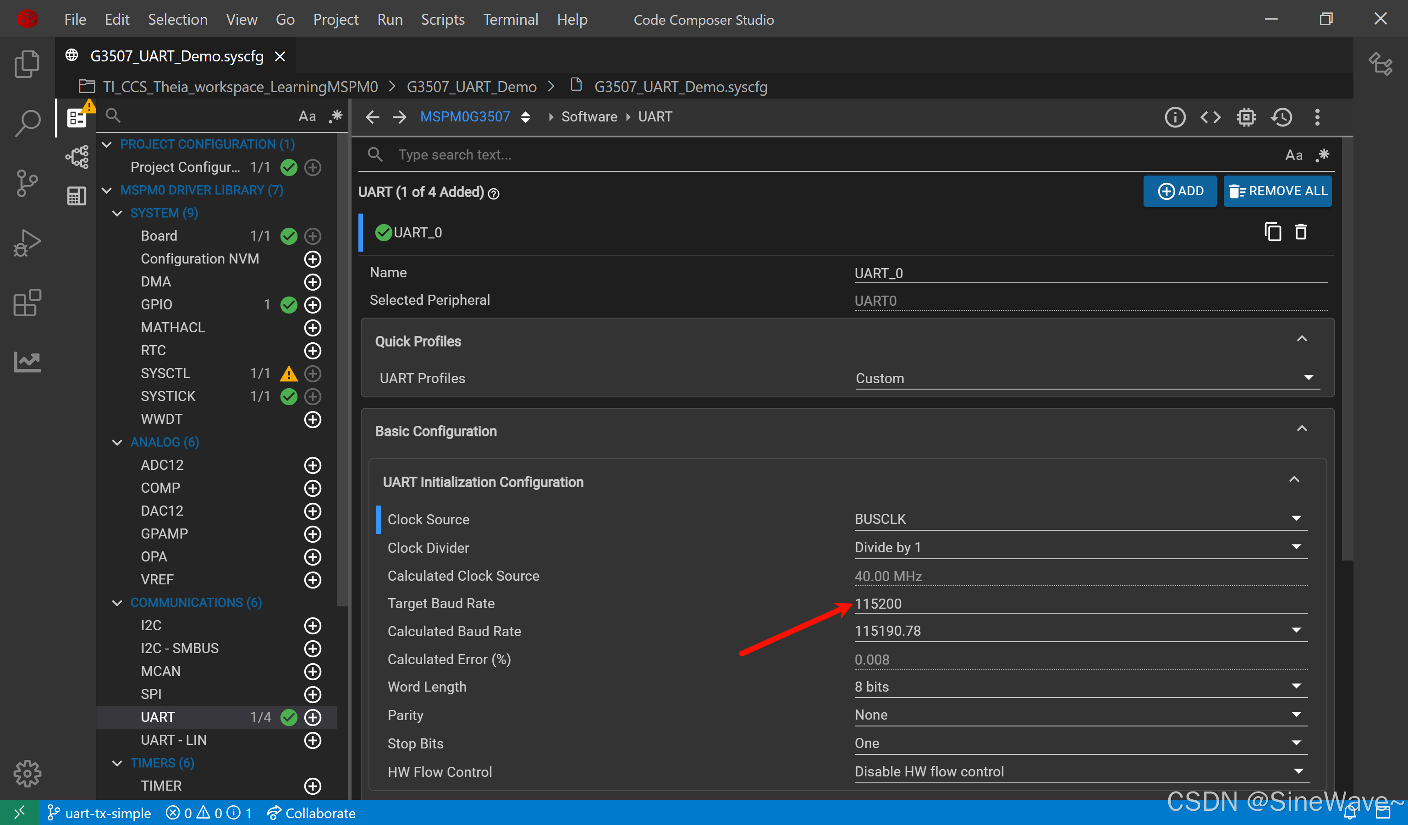Click the ADD UART button
1408x825 pixels.
pyautogui.click(x=1179, y=191)
